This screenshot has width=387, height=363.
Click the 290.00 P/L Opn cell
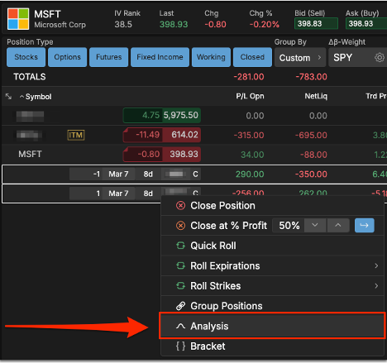tap(250, 174)
